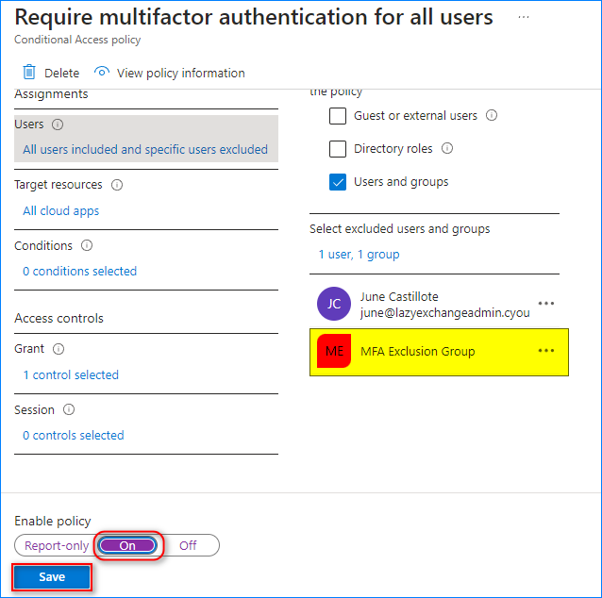Open the 1 user, 1 group link
The image size is (602, 598).
(359, 255)
